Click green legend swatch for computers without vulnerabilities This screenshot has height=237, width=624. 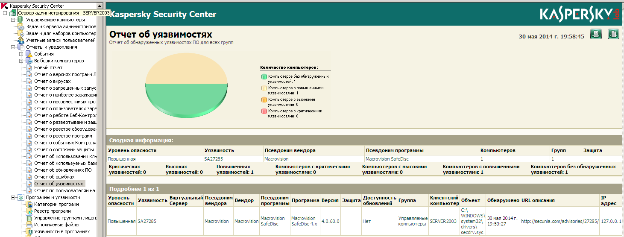(264, 76)
